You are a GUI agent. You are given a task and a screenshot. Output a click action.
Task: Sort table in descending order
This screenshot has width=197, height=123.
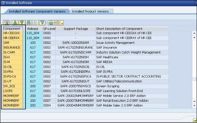22,23
